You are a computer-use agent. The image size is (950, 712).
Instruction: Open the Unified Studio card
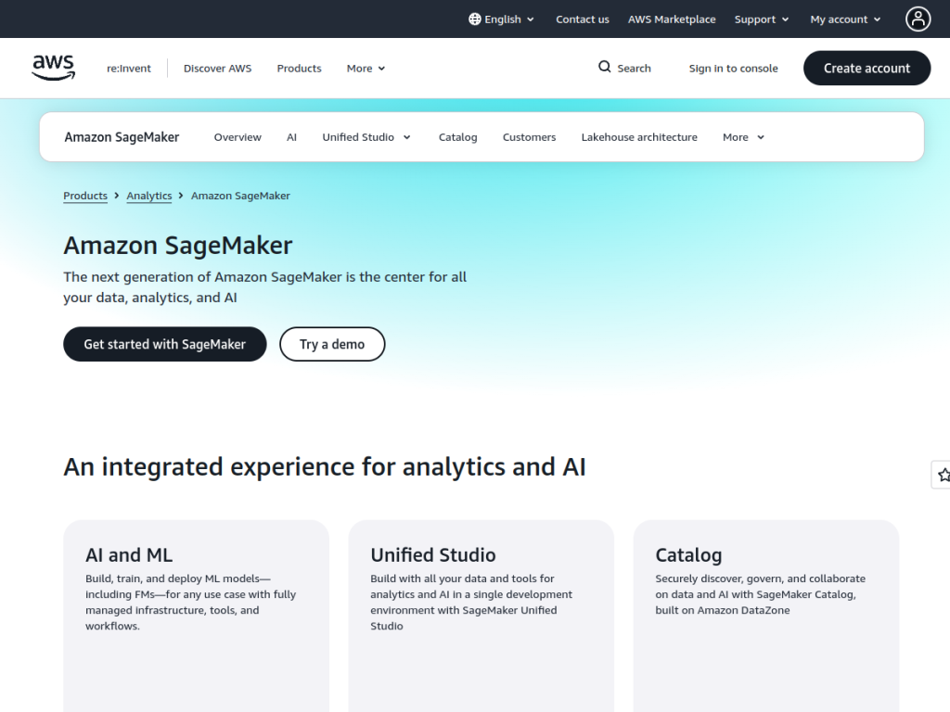click(481, 616)
